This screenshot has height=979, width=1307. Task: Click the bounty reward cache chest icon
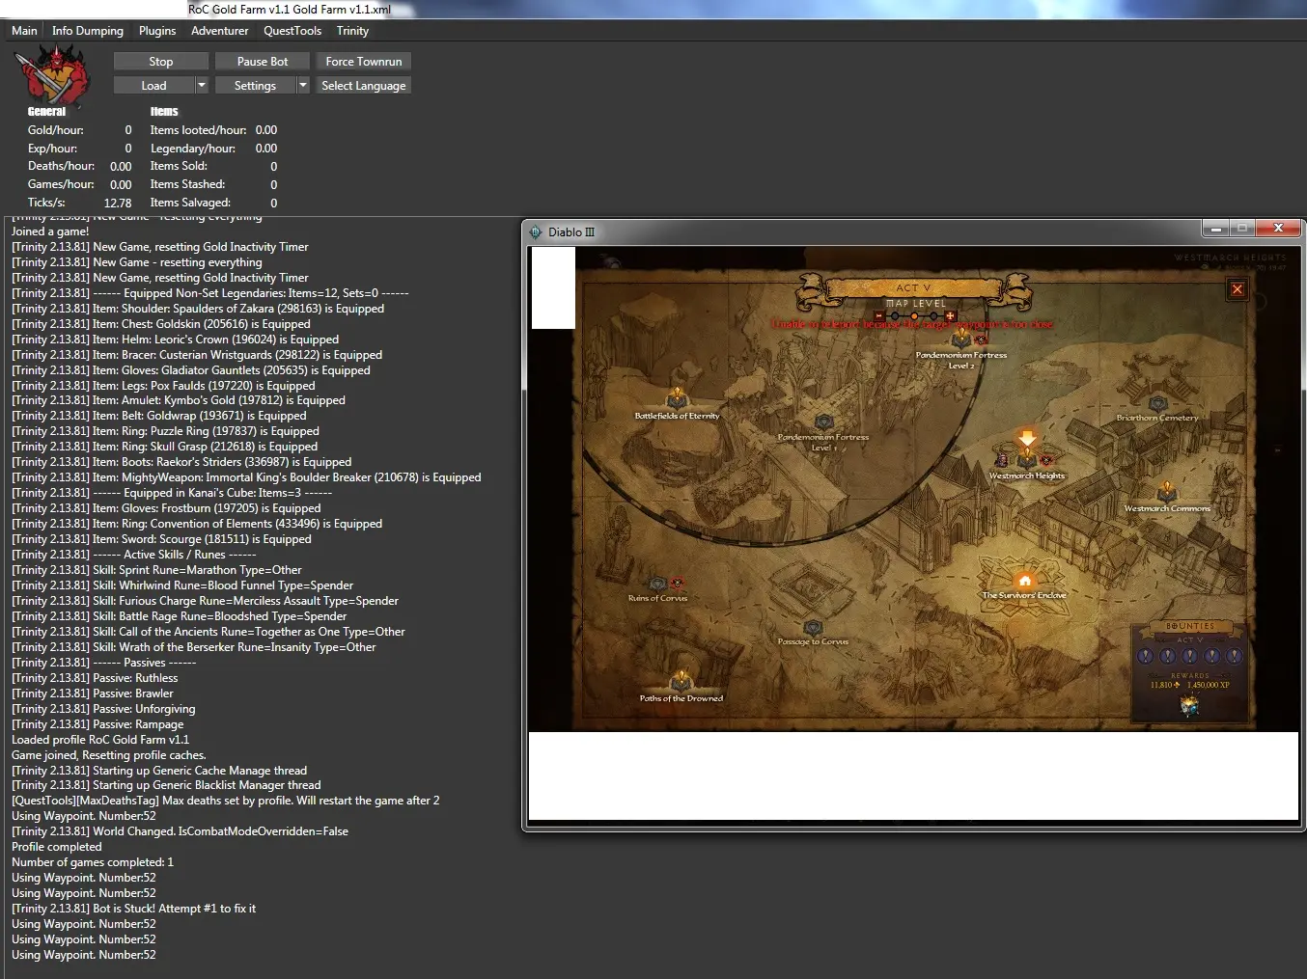point(1189,706)
